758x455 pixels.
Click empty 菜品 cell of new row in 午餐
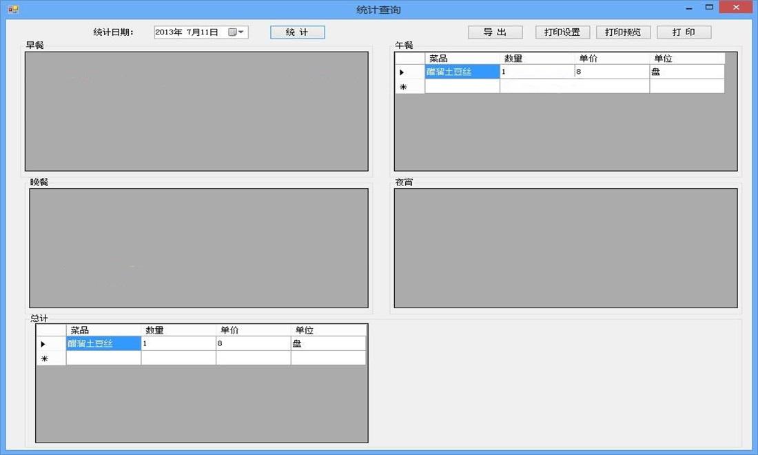point(462,87)
